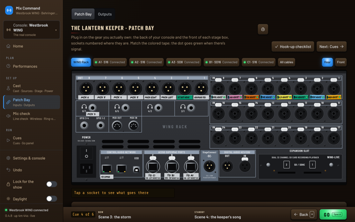
Task: Tap XLR input socket 16
Action: (218, 113)
